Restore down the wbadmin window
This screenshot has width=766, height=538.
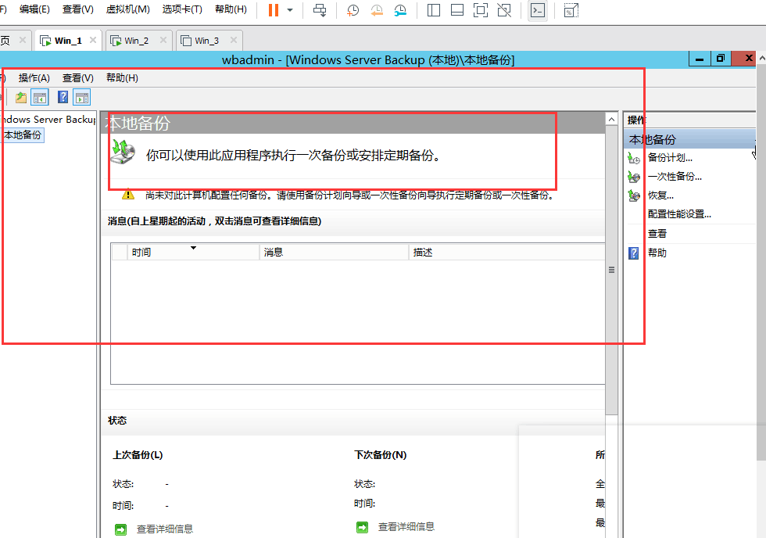coord(721,59)
